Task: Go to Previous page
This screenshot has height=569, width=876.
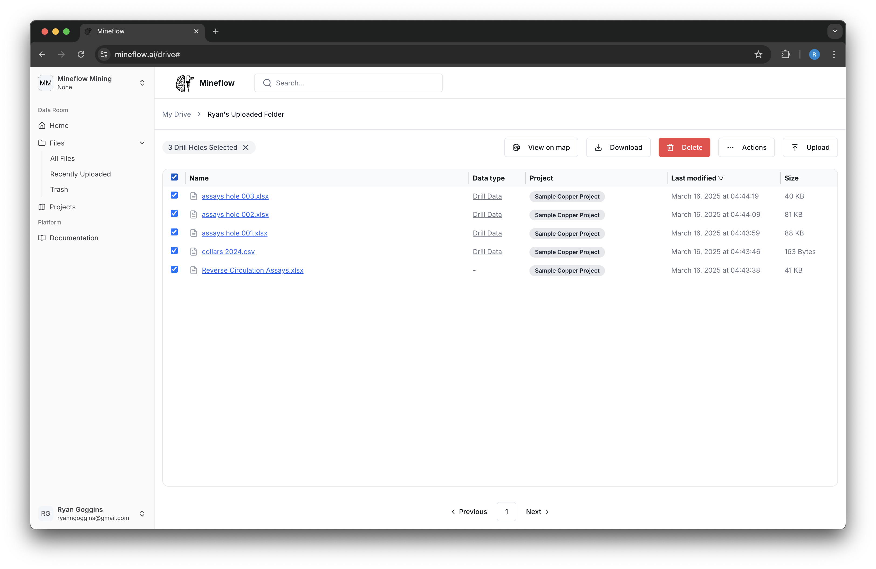Action: 469,512
